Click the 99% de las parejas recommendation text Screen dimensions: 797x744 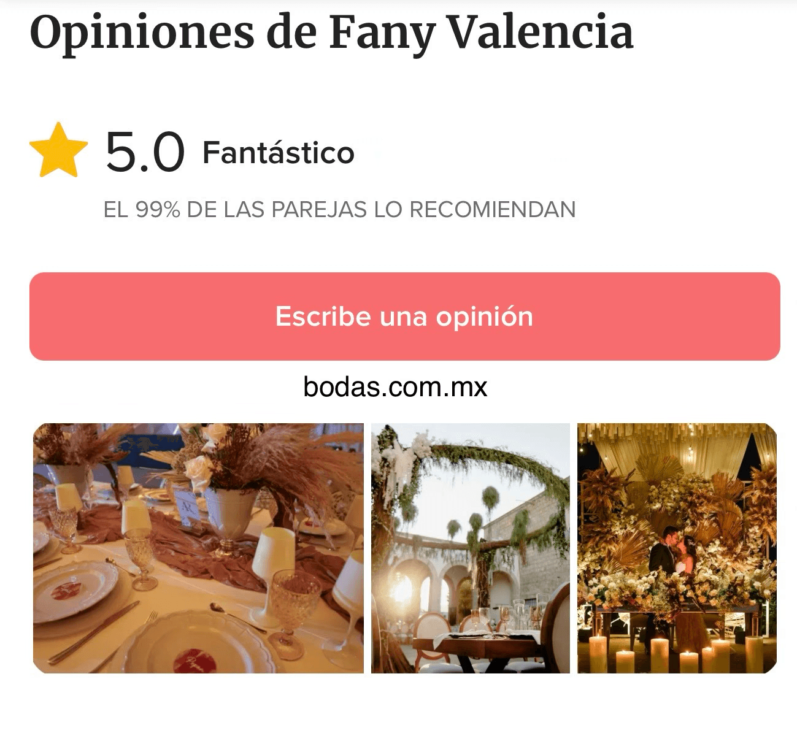click(340, 210)
